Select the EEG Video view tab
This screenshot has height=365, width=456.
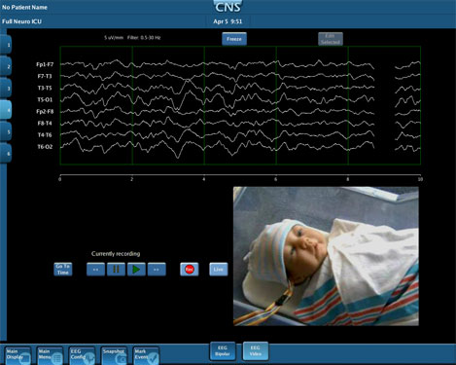pos(256,350)
